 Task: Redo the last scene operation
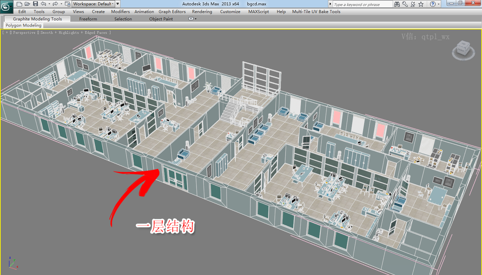[56, 4]
